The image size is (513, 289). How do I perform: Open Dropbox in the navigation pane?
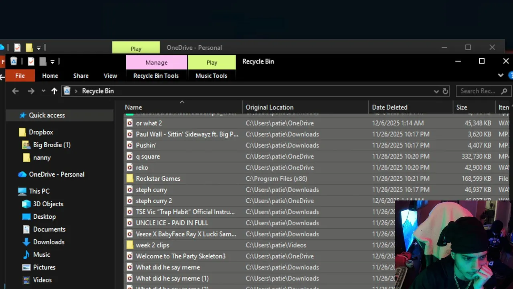pos(41,132)
